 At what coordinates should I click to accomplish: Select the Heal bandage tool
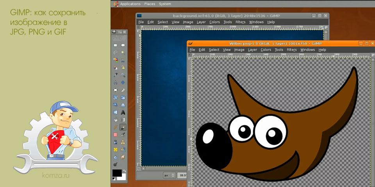[115, 150]
